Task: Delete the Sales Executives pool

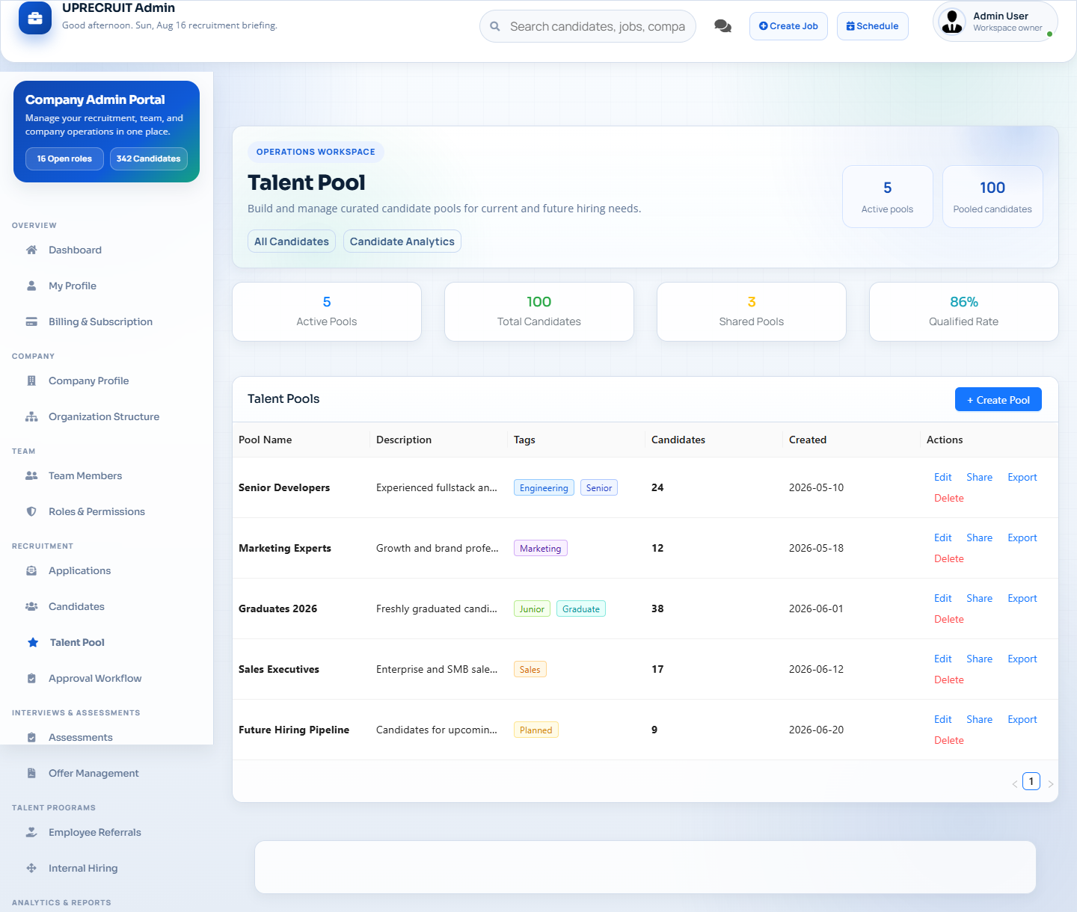Action: [x=948, y=680]
